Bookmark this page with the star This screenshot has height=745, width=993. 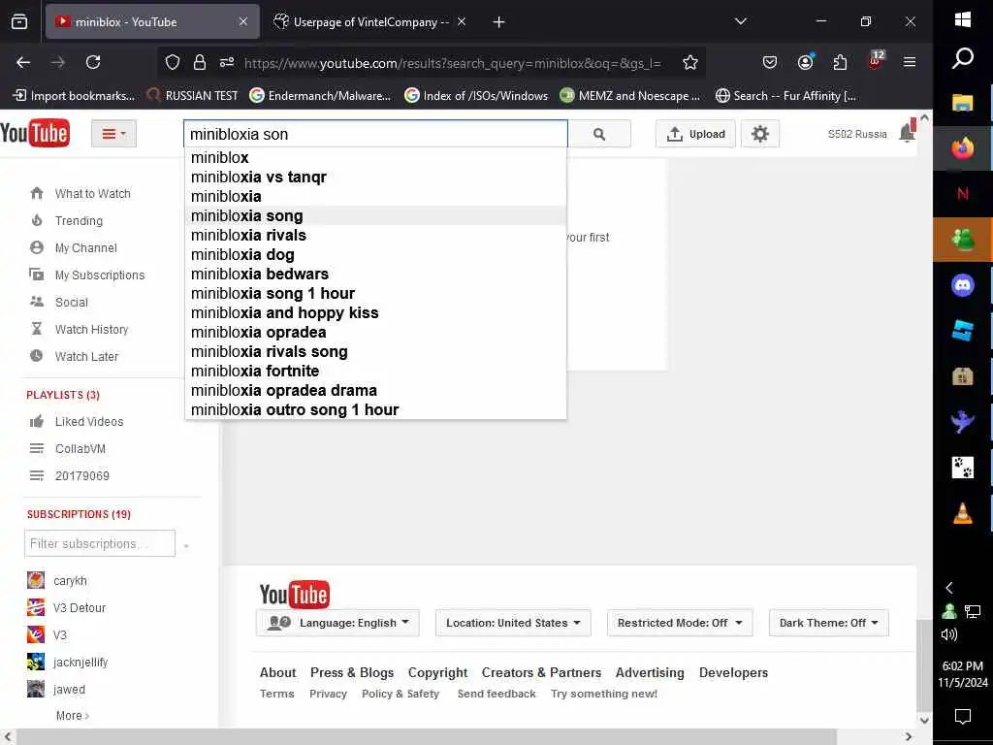pos(690,62)
